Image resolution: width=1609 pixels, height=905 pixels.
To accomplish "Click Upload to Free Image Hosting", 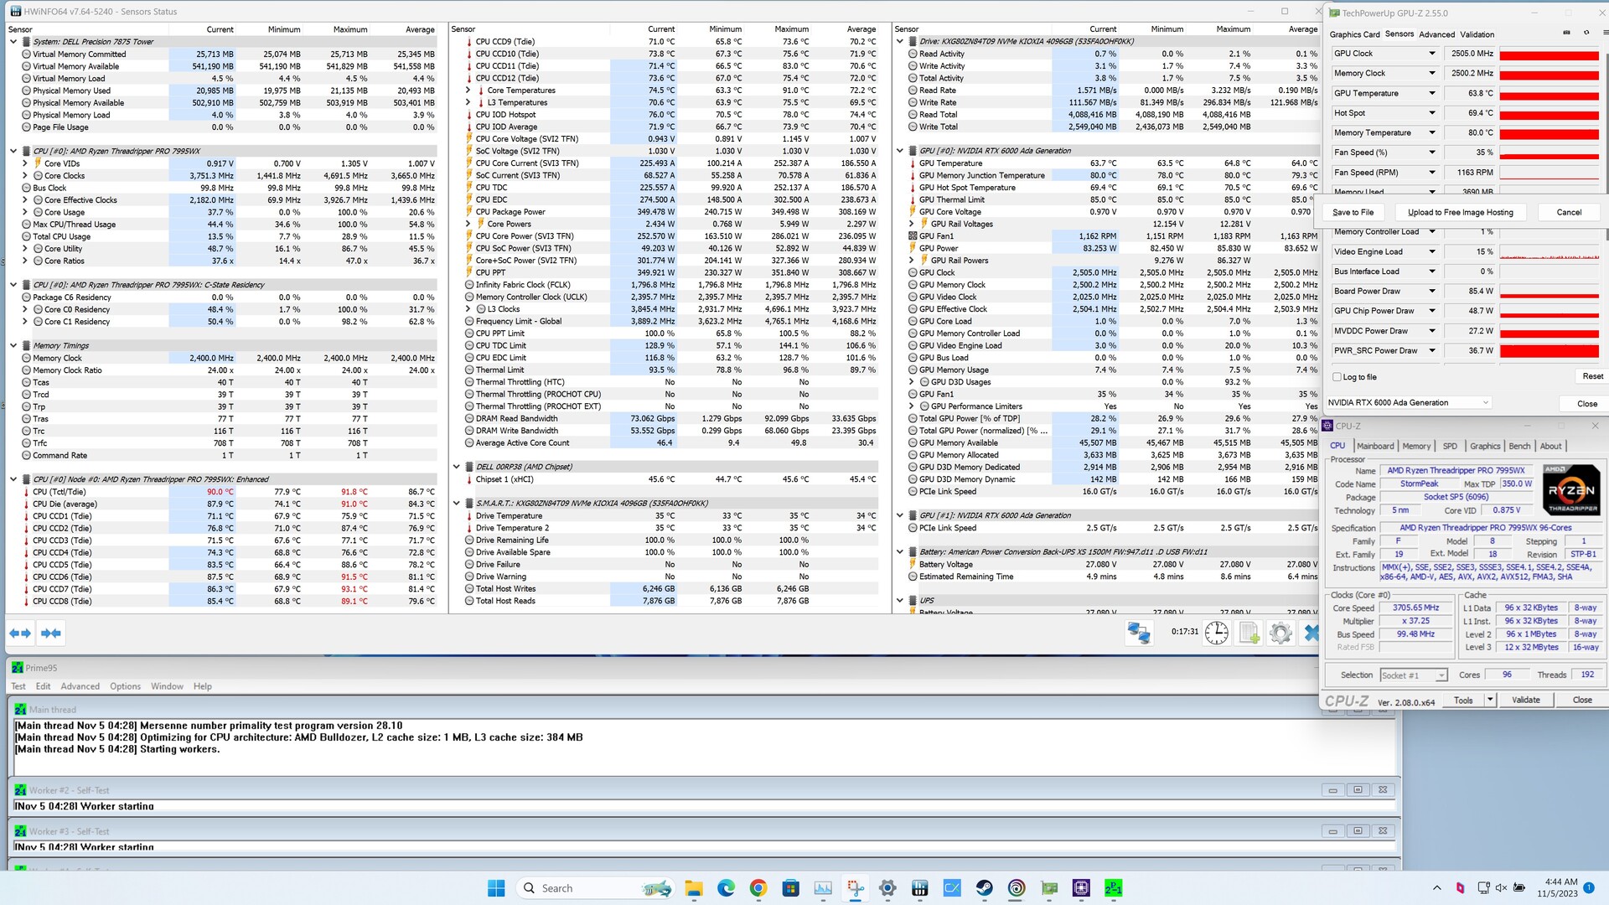I will [x=1460, y=213].
